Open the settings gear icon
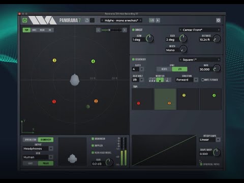The image size is (244, 183). click(218, 20)
